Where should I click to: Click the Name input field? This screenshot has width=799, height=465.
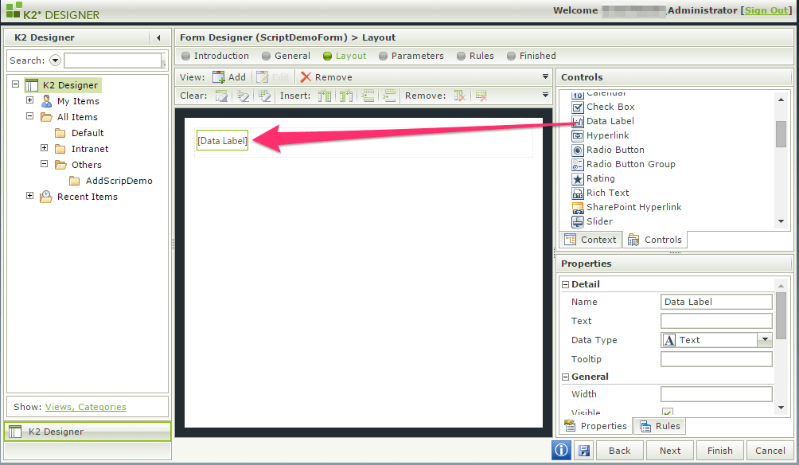[715, 301]
